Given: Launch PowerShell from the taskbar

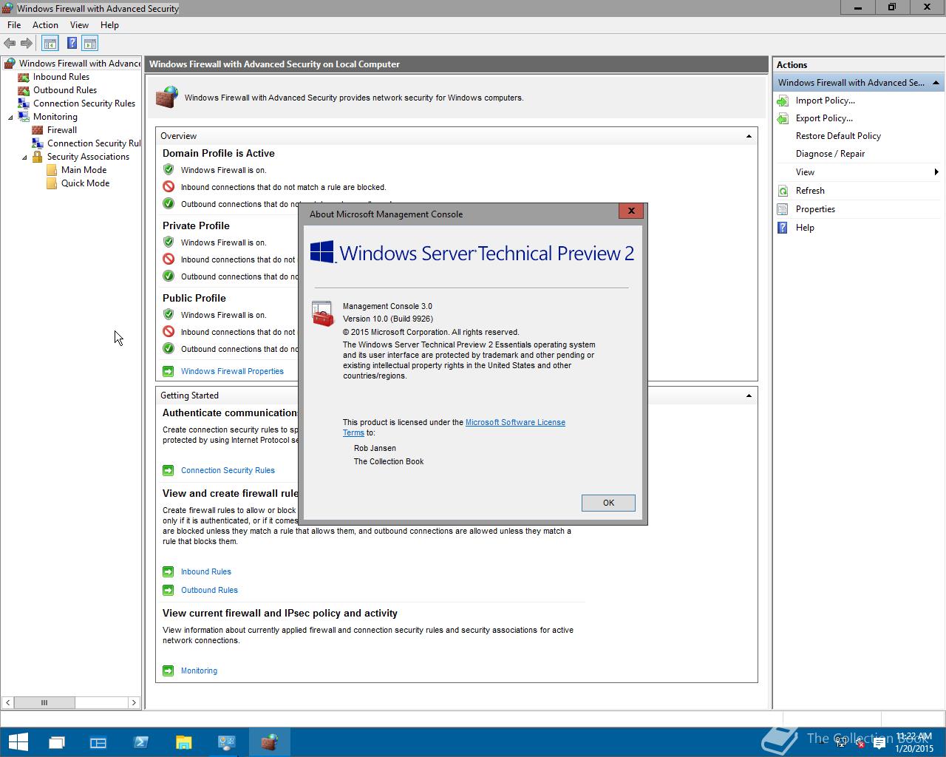Looking at the screenshot, I should pos(141,742).
